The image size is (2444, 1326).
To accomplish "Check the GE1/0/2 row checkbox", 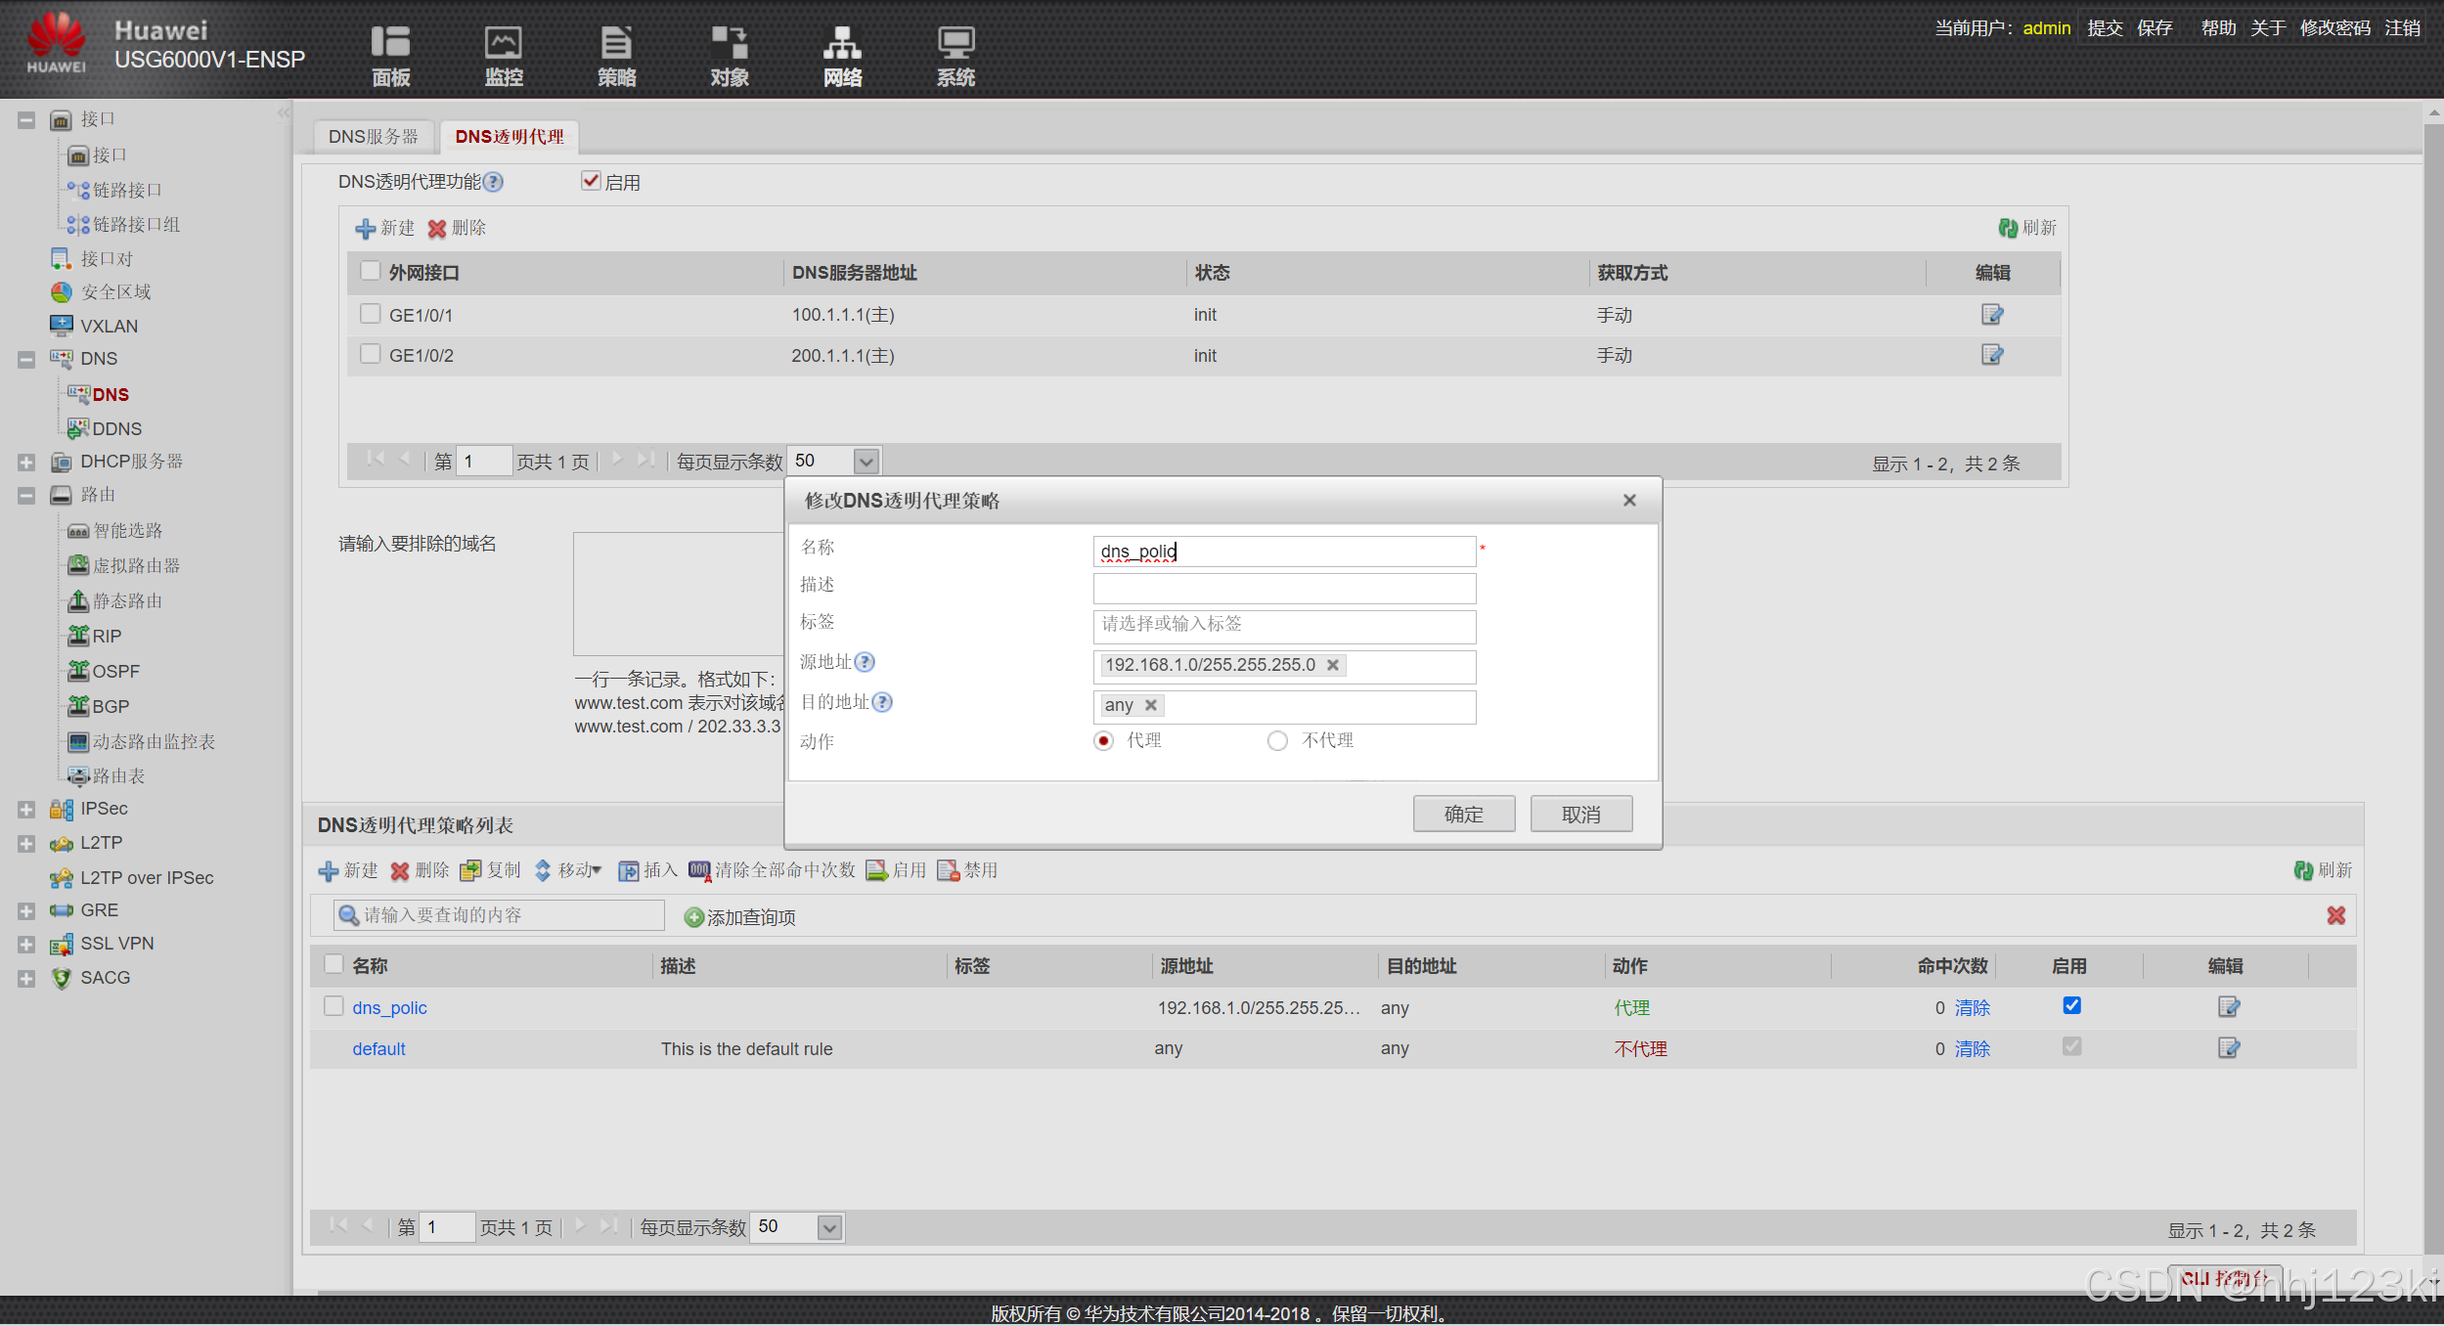I will pos(370,354).
